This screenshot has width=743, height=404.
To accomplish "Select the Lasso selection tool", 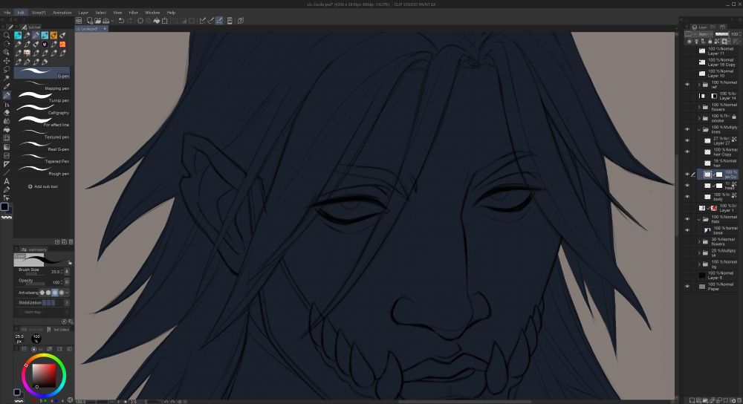I will tap(7, 69).
